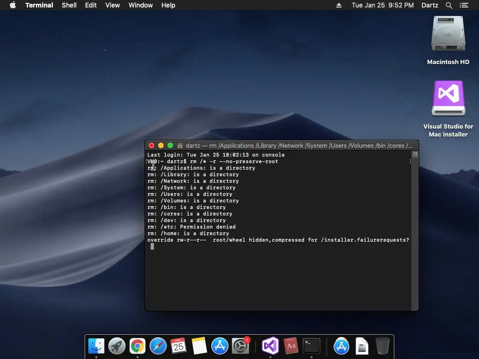The image size is (479, 359).
Task: Open the Notes app in Dock
Action: pyautogui.click(x=199, y=346)
